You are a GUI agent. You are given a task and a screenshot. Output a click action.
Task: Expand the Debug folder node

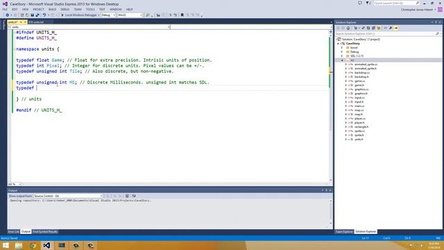click(x=342, y=52)
